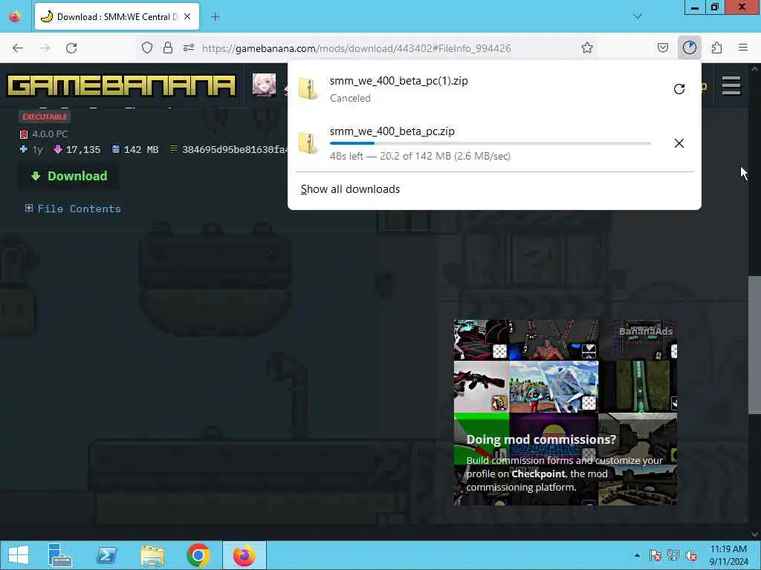Show hidden system tray icons

637,555
